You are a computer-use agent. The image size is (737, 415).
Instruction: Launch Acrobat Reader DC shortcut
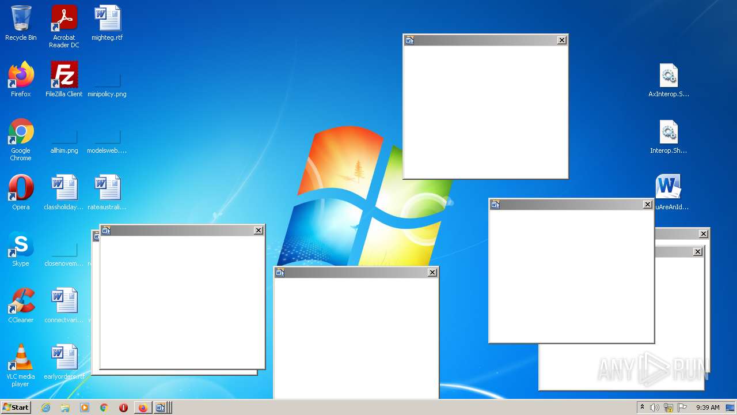64,27
